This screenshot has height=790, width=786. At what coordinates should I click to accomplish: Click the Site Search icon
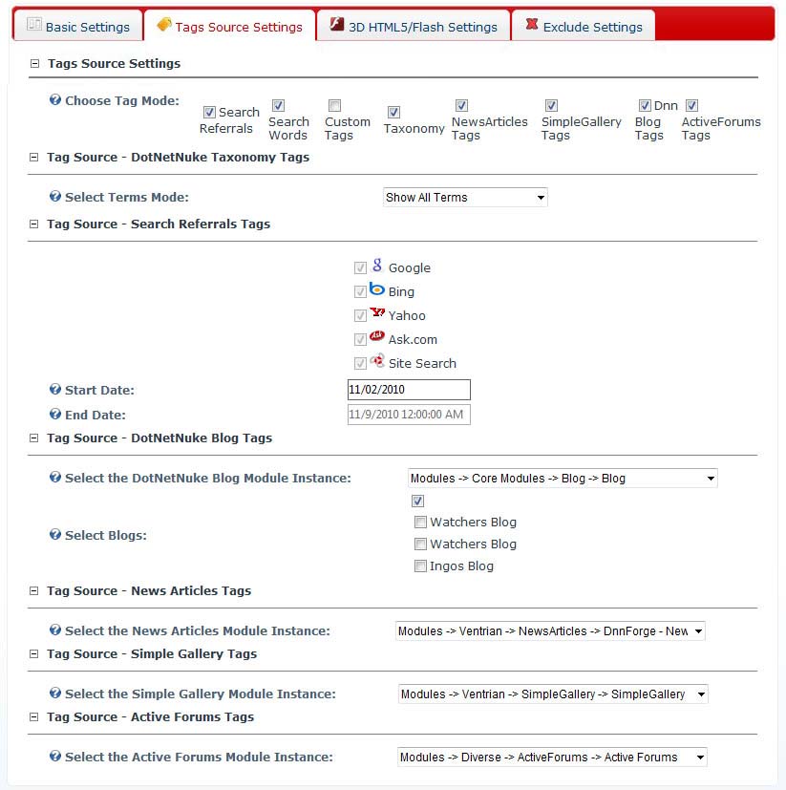(x=377, y=360)
